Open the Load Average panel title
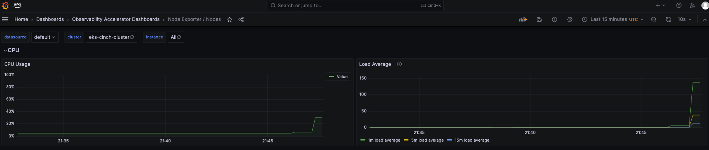709x150 pixels. pyautogui.click(x=375, y=64)
